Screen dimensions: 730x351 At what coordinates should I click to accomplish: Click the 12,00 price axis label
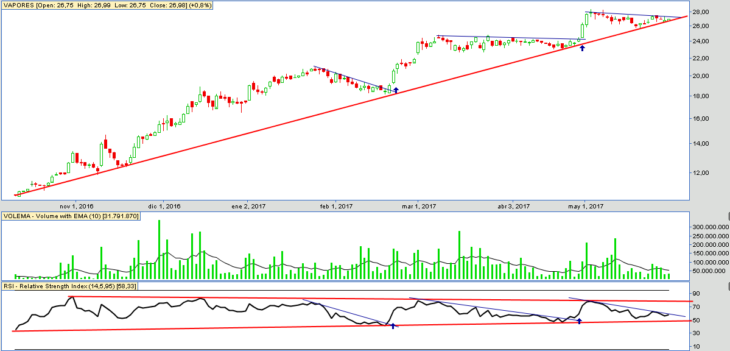tap(701, 173)
